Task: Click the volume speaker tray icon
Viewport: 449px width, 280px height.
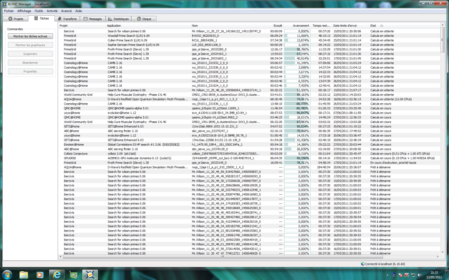Action: [419, 275]
